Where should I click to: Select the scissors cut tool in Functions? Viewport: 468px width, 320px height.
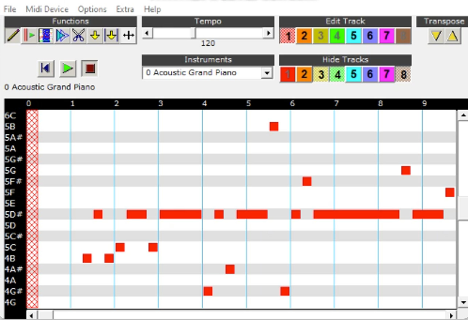click(x=79, y=35)
